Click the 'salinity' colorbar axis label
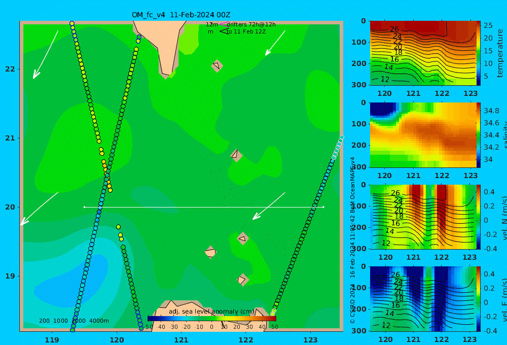 (505, 135)
